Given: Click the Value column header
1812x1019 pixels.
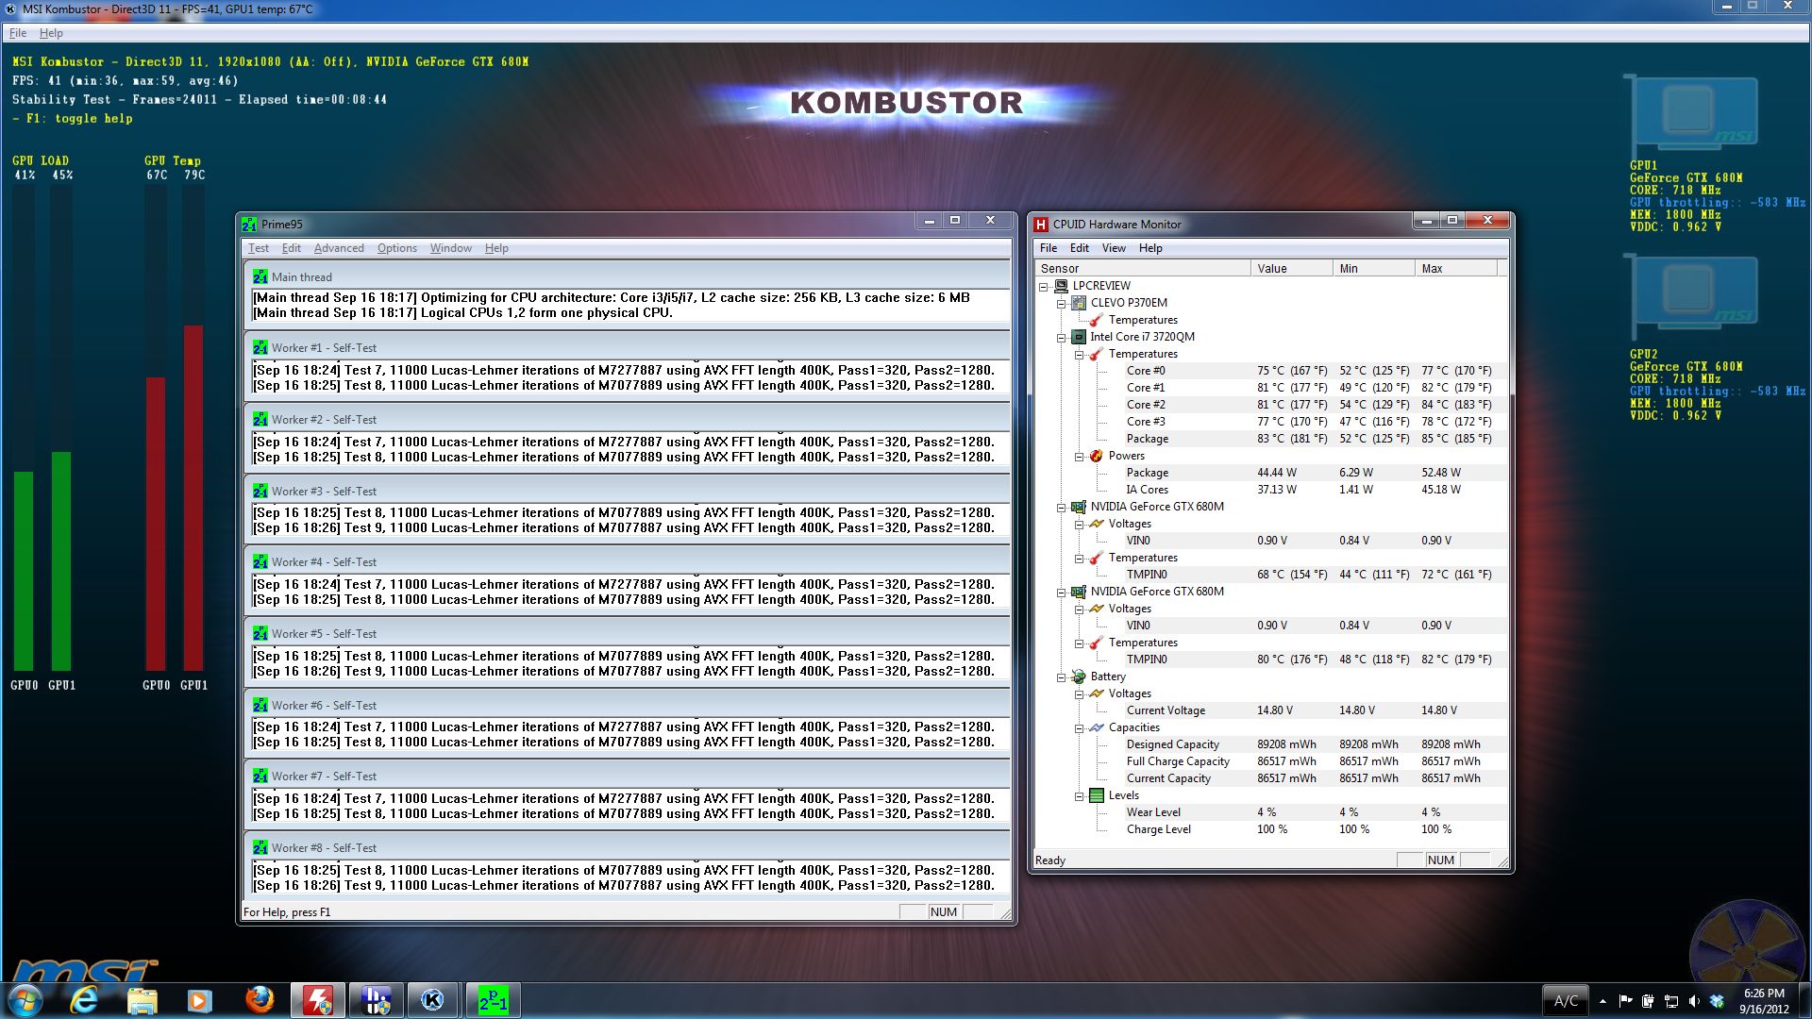Looking at the screenshot, I should (x=1292, y=269).
